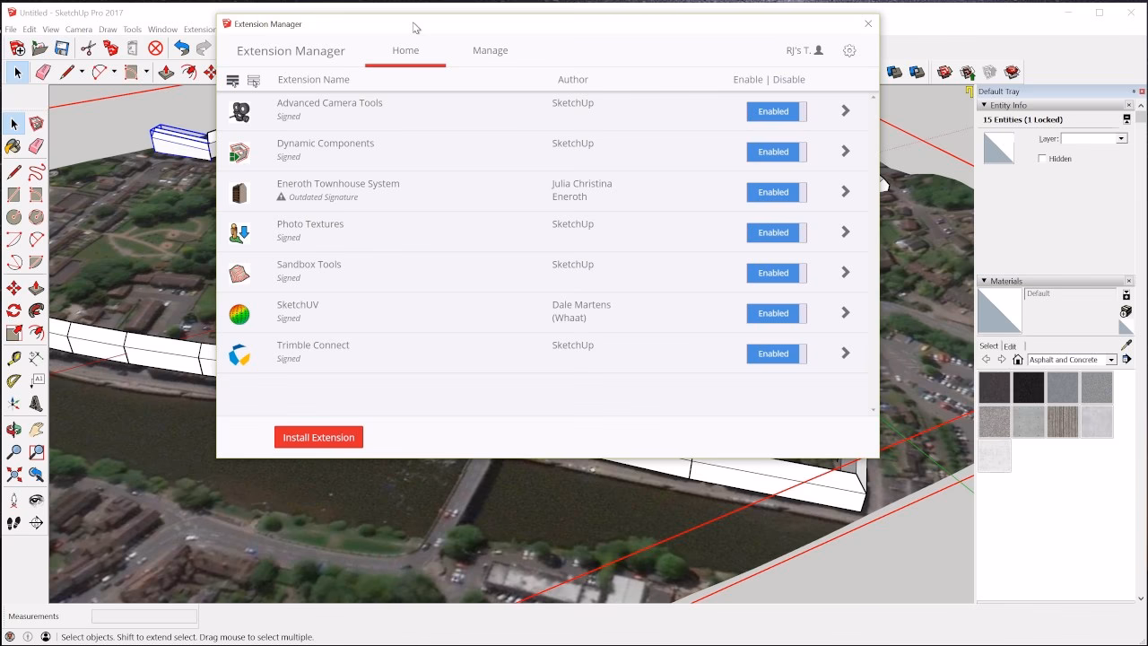Image resolution: width=1148 pixels, height=646 pixels.
Task: Select the 3D Text tool
Action: tap(36, 404)
